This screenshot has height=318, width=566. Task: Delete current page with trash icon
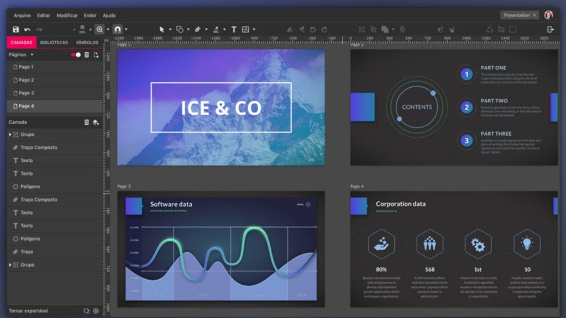click(87, 55)
